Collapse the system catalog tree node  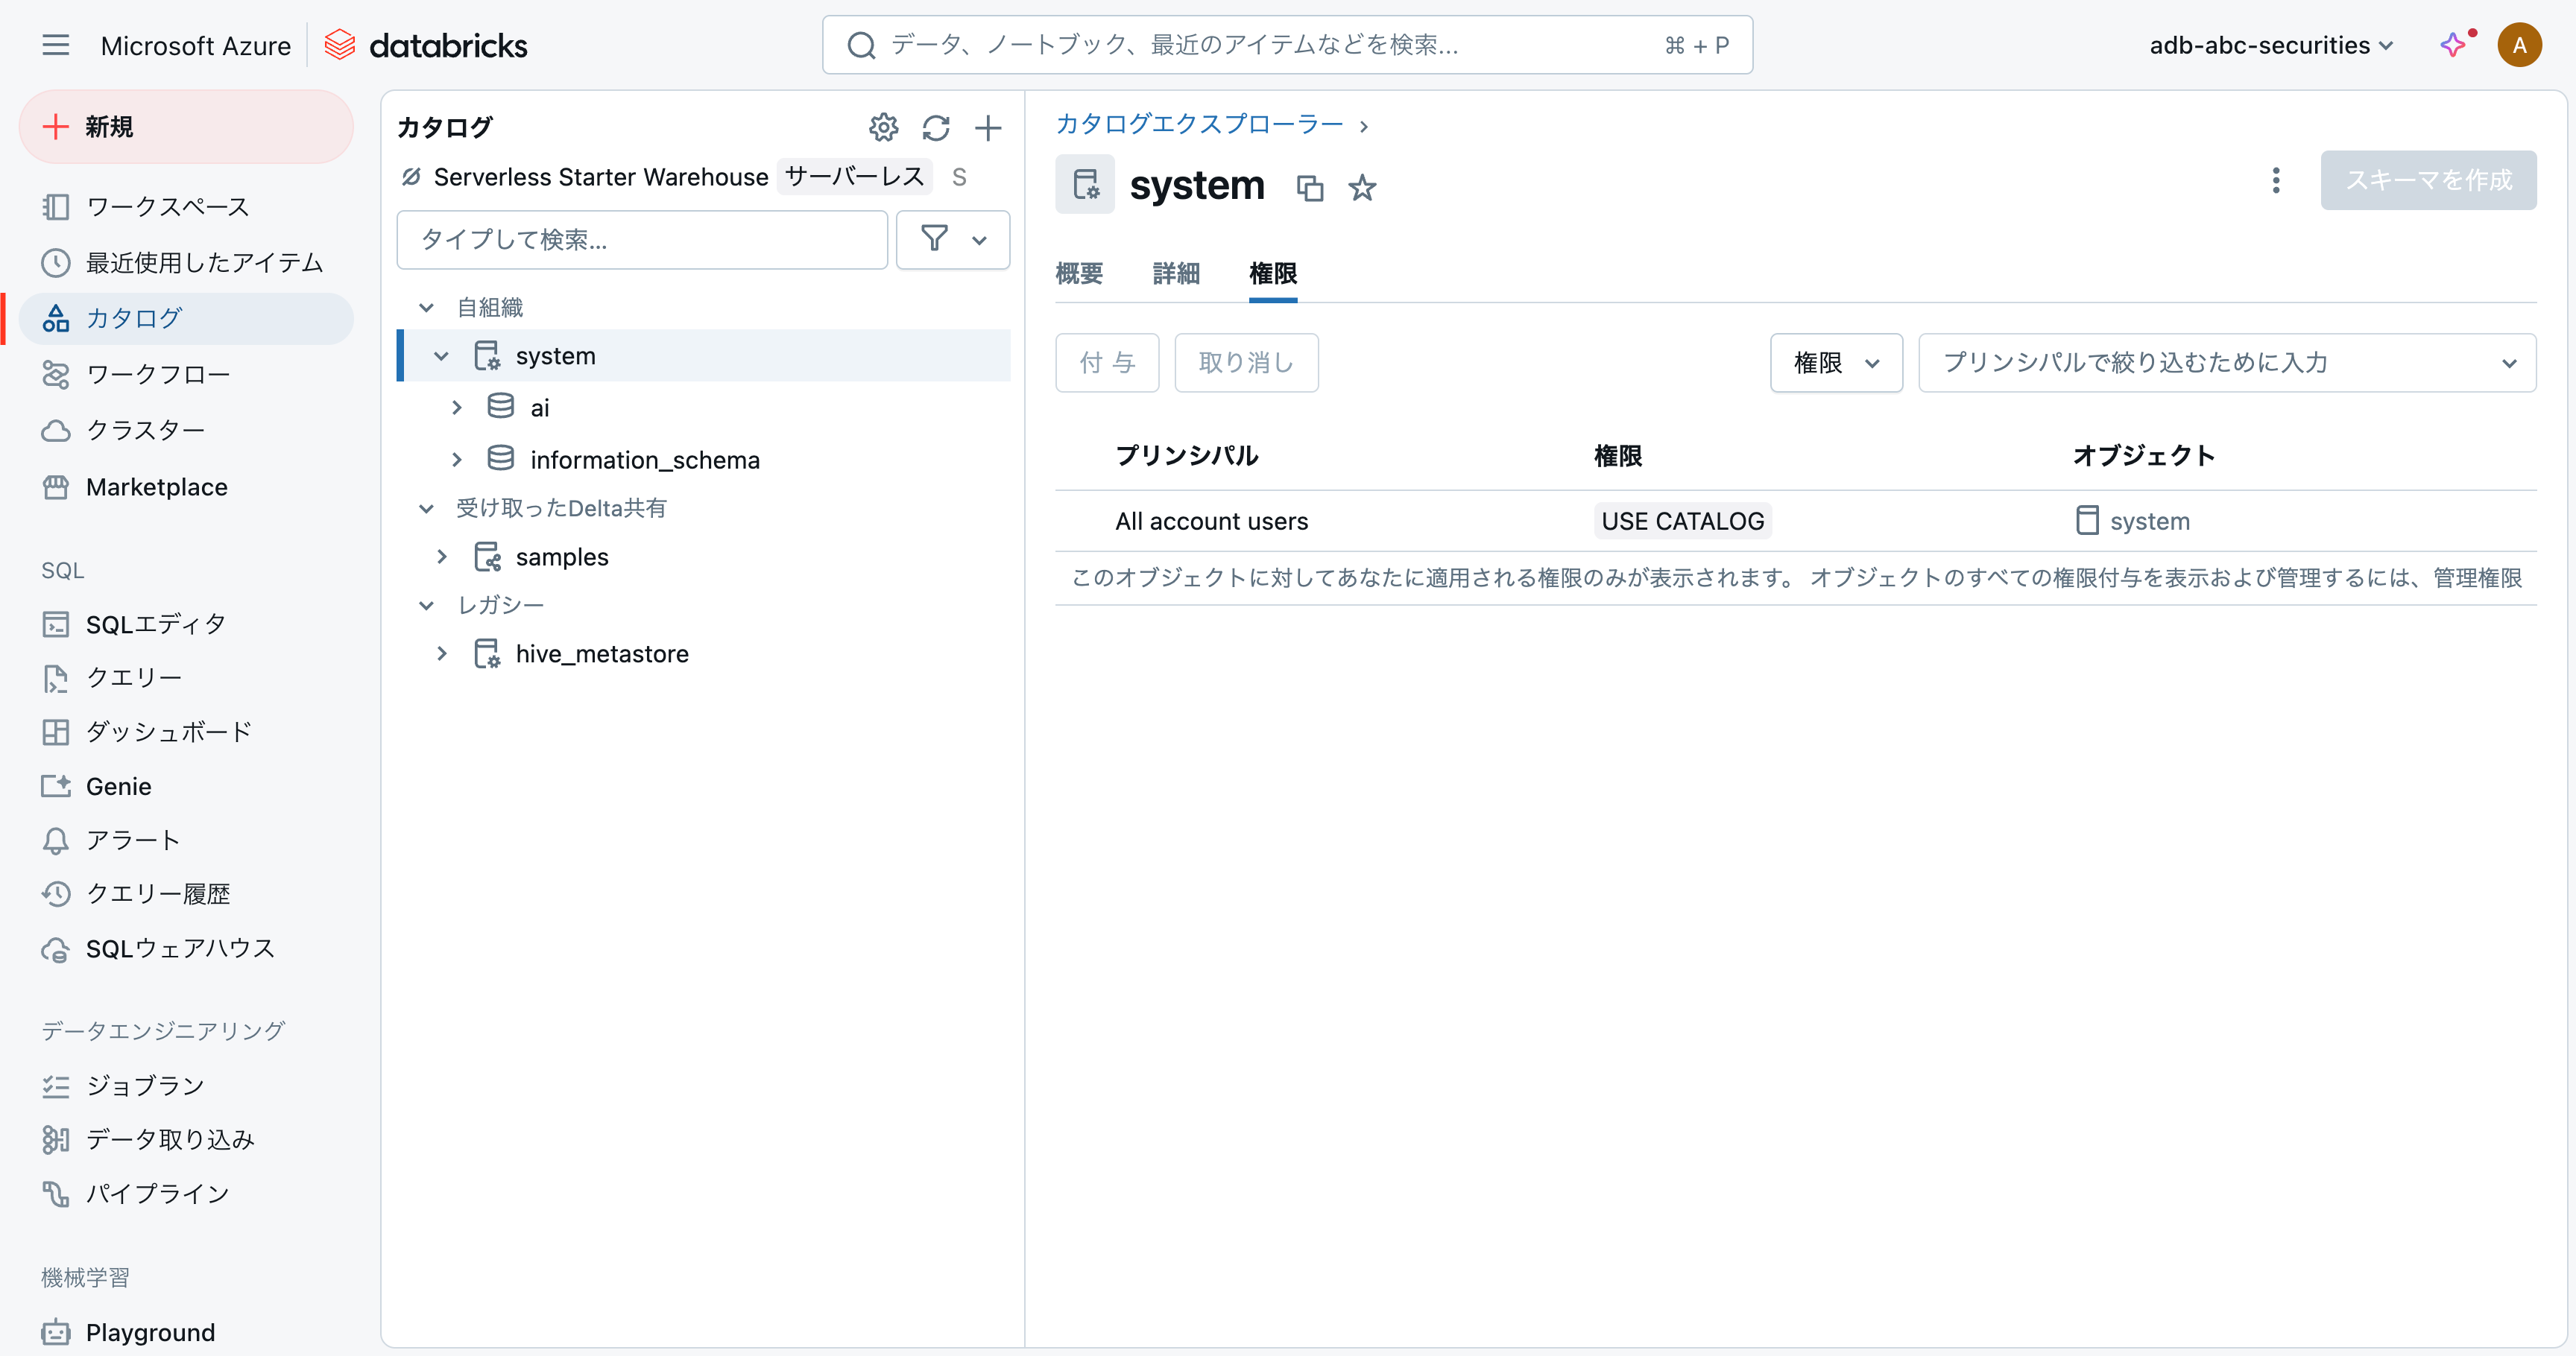[x=441, y=355]
